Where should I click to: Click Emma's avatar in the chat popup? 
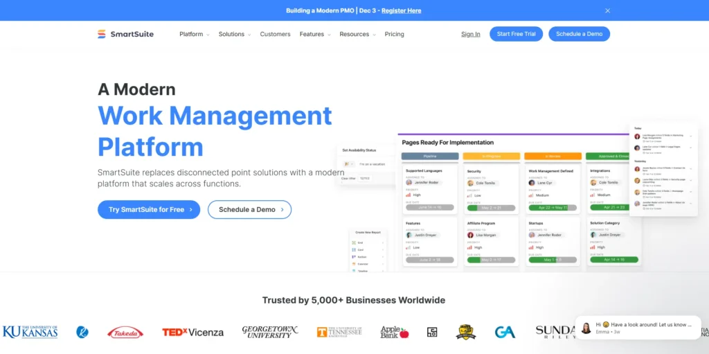(x=586, y=328)
